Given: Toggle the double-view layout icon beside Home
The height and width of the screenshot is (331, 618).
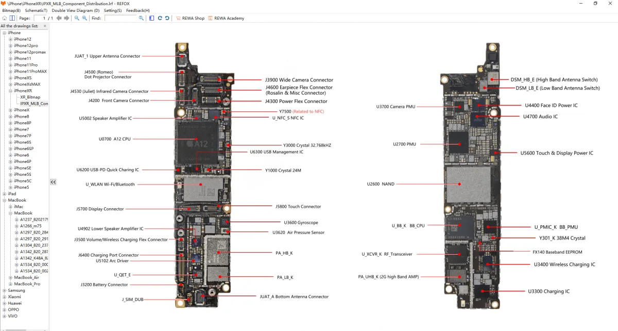Looking at the screenshot, I should coord(12,18).
